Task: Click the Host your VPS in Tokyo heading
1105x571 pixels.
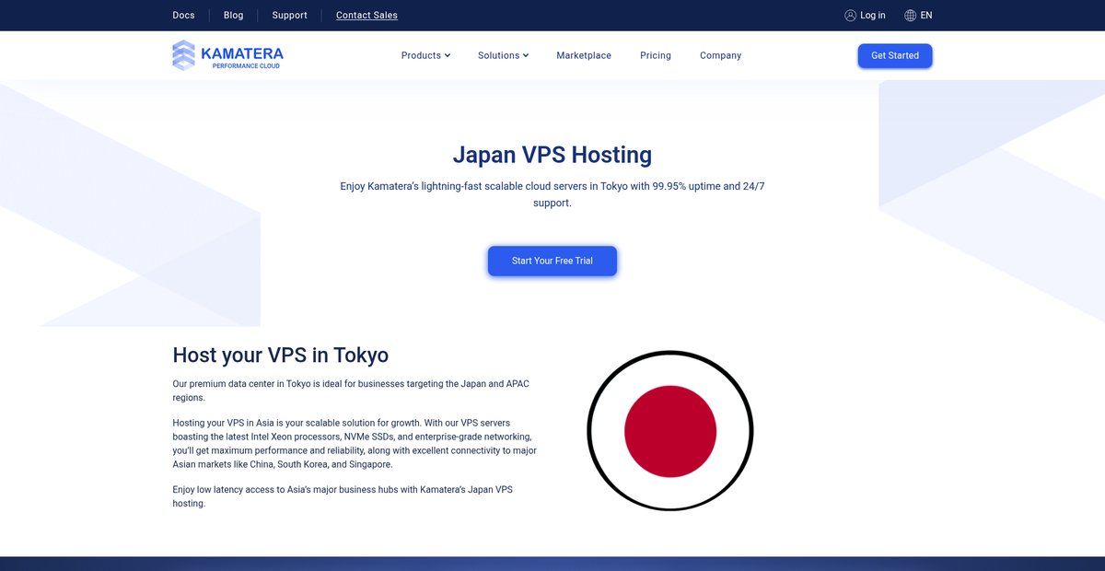Action: click(281, 355)
